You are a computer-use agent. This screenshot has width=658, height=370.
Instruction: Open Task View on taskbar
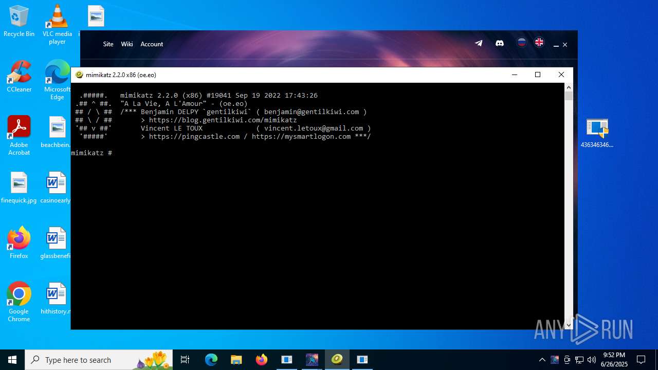coord(185,360)
